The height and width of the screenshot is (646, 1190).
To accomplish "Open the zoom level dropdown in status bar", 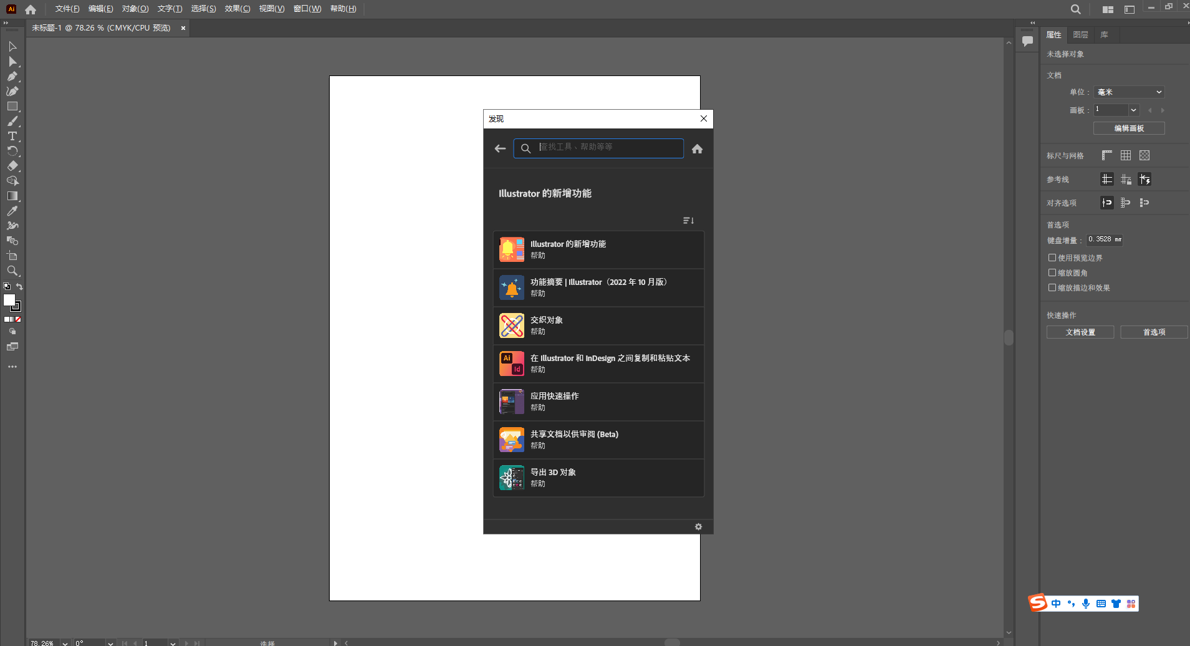I will [x=65, y=643].
